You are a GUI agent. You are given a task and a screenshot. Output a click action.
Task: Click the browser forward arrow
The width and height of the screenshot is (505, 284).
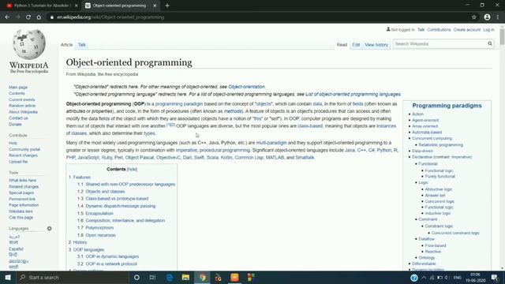tap(17, 17)
